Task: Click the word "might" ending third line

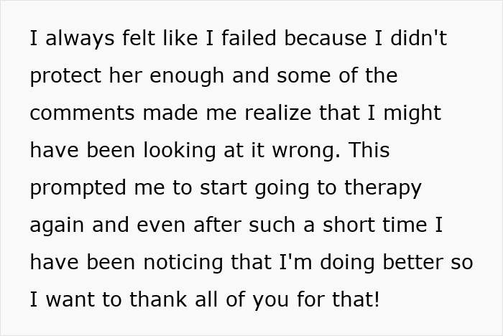Action: [x=412, y=114]
